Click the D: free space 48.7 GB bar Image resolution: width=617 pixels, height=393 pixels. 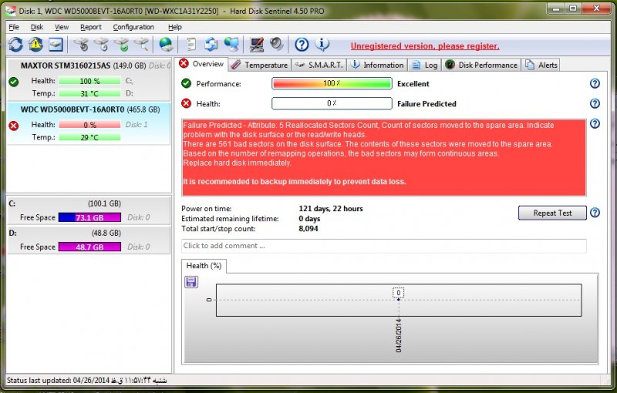tap(89, 247)
